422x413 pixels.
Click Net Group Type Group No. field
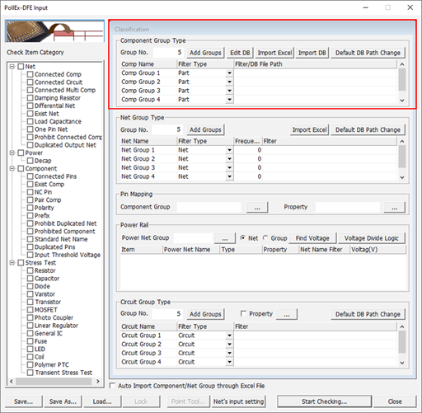tap(167, 129)
